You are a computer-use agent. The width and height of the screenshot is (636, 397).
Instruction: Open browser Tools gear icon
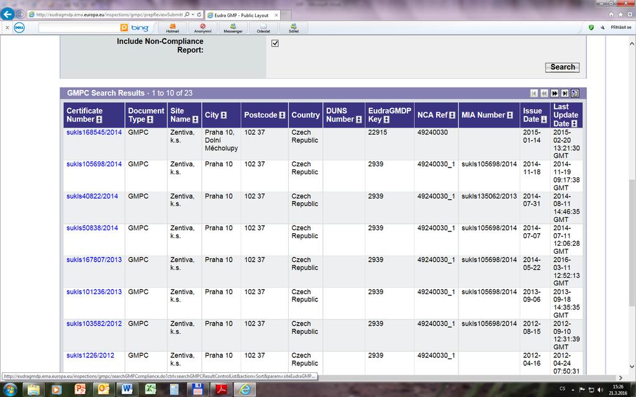pyautogui.click(x=630, y=15)
